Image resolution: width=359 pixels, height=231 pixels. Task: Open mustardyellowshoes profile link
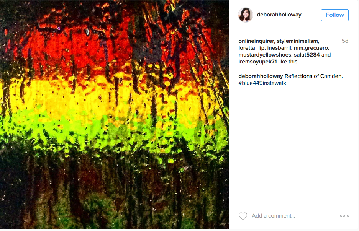pos(265,55)
